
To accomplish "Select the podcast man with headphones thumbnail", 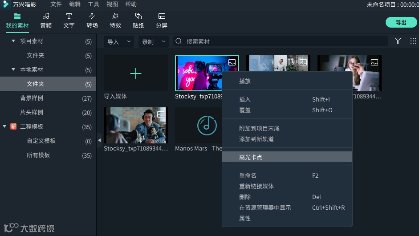I will [x=136, y=126].
